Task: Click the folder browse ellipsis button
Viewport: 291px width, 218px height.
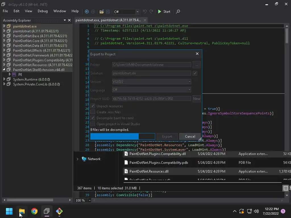Action: [197, 65]
